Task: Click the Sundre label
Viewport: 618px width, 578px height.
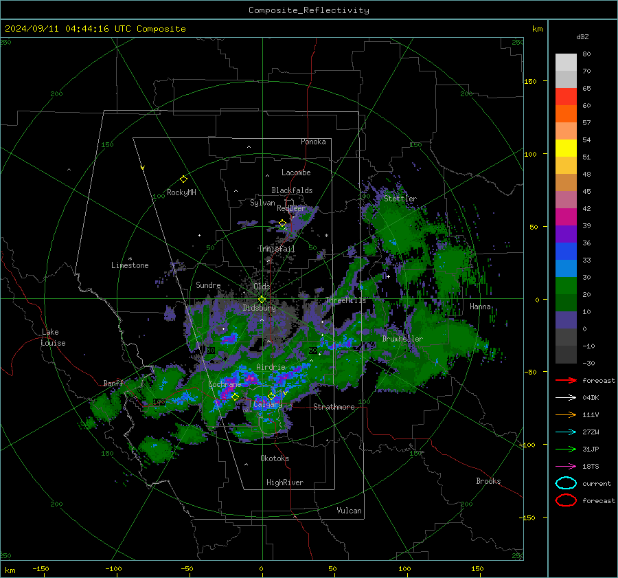Action: pyautogui.click(x=208, y=285)
